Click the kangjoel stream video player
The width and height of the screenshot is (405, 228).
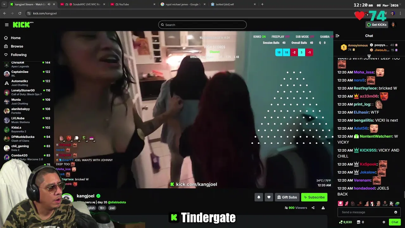[194, 110]
